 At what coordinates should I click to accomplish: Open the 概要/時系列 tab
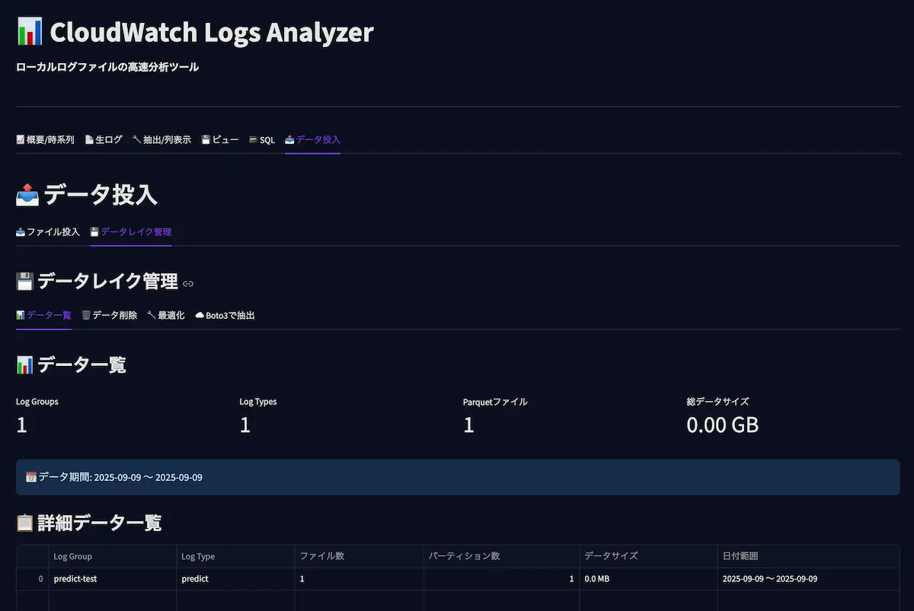coord(45,140)
